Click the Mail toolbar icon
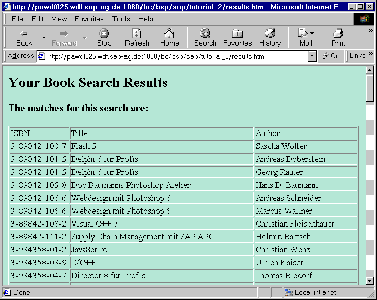This screenshot has height=300, width=377. pos(303,33)
